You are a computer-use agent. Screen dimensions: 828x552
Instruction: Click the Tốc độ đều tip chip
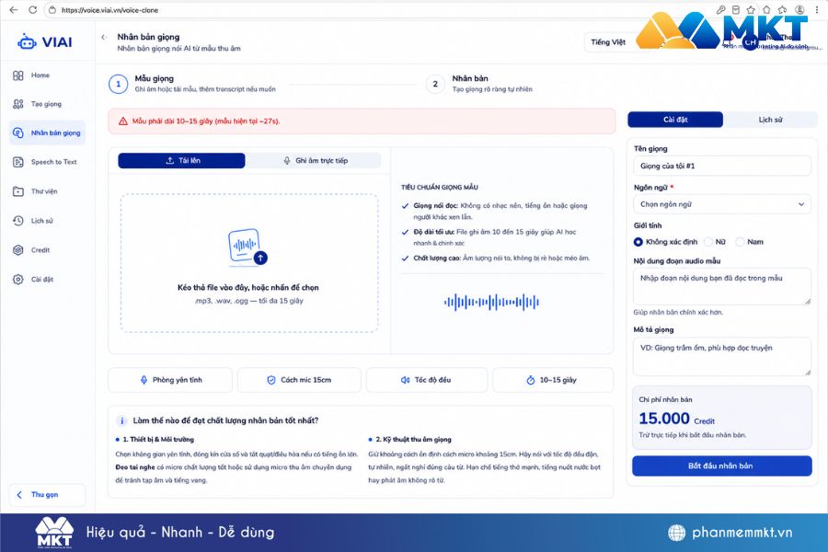tap(427, 380)
